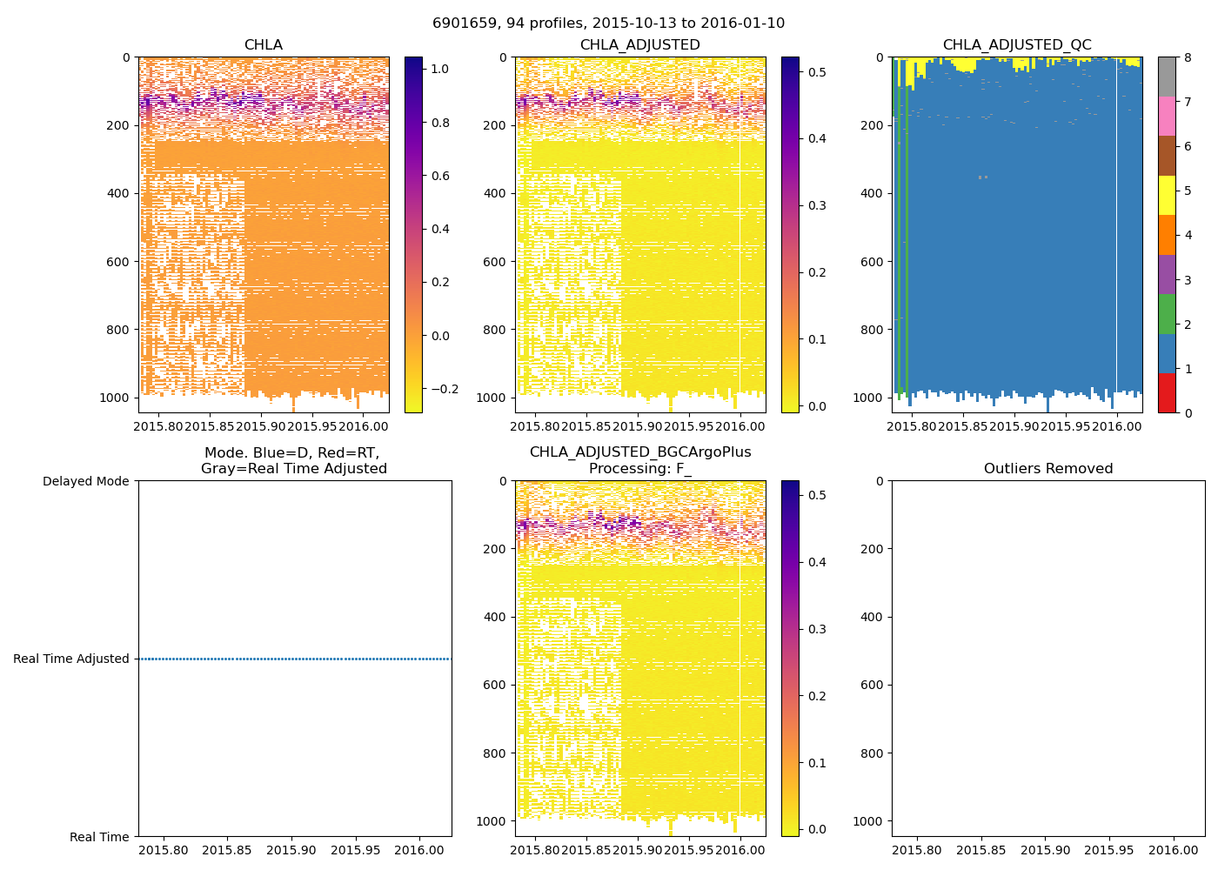Click the figure title with float ID 6901659
This screenshot has height=870, width=1218.
pos(608,23)
